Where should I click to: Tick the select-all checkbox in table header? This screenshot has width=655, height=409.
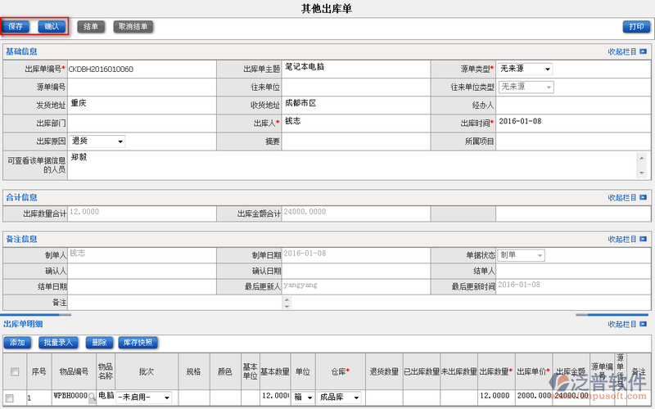tap(14, 371)
